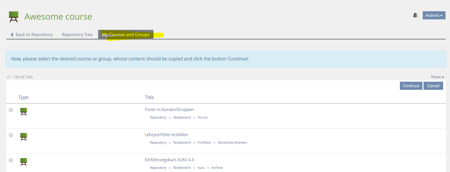
Task: Go Back to Repository
Action: pyautogui.click(x=32, y=35)
